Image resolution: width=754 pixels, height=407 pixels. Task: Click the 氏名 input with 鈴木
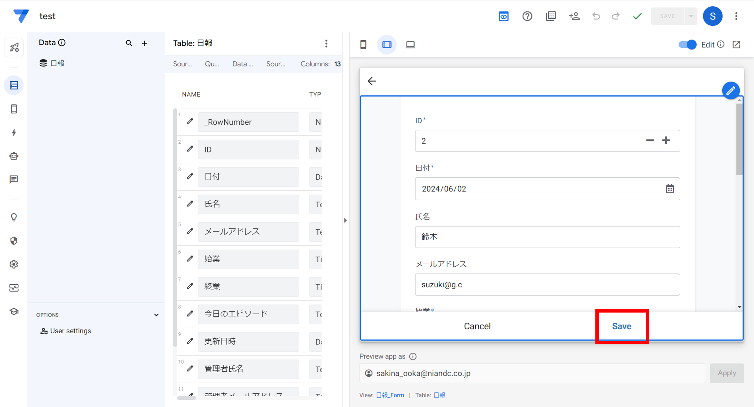pyautogui.click(x=547, y=237)
